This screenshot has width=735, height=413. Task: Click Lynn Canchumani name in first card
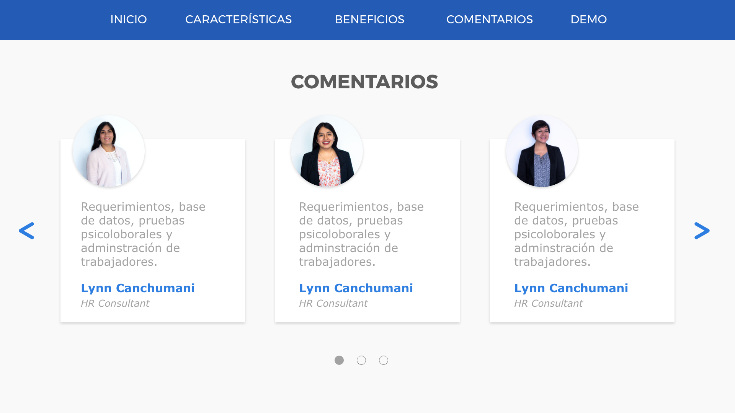[138, 288]
